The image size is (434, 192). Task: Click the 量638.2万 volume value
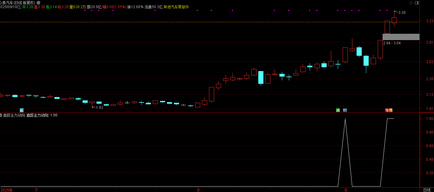pos(78,7)
